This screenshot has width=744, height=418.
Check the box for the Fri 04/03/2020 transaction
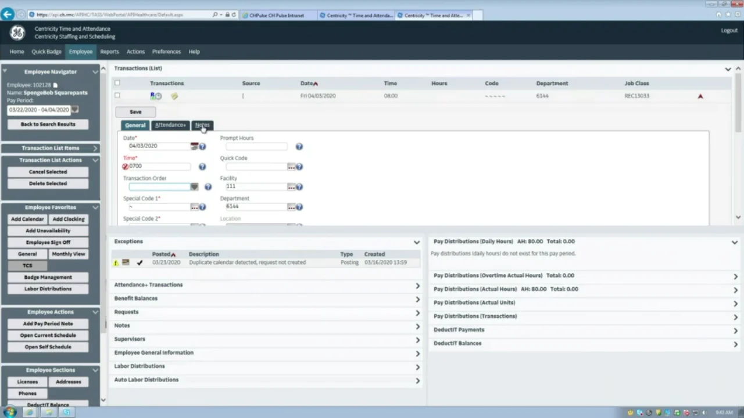(117, 95)
